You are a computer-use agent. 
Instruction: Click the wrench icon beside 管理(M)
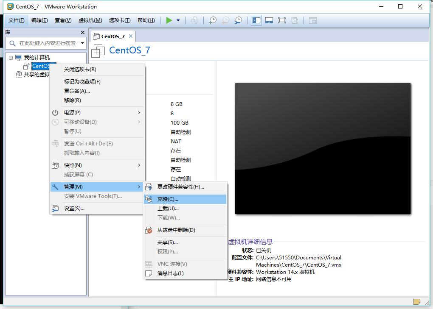click(55, 187)
